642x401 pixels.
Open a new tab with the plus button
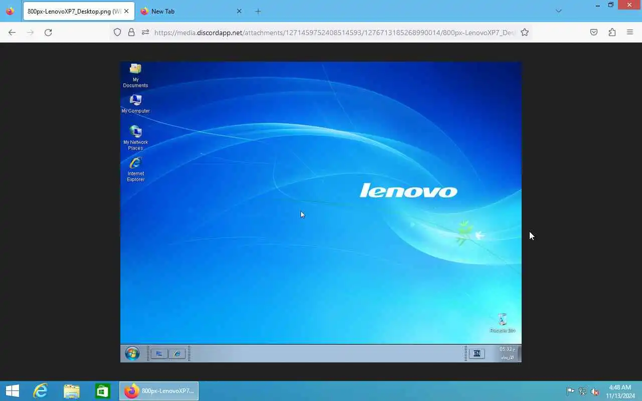tap(258, 11)
